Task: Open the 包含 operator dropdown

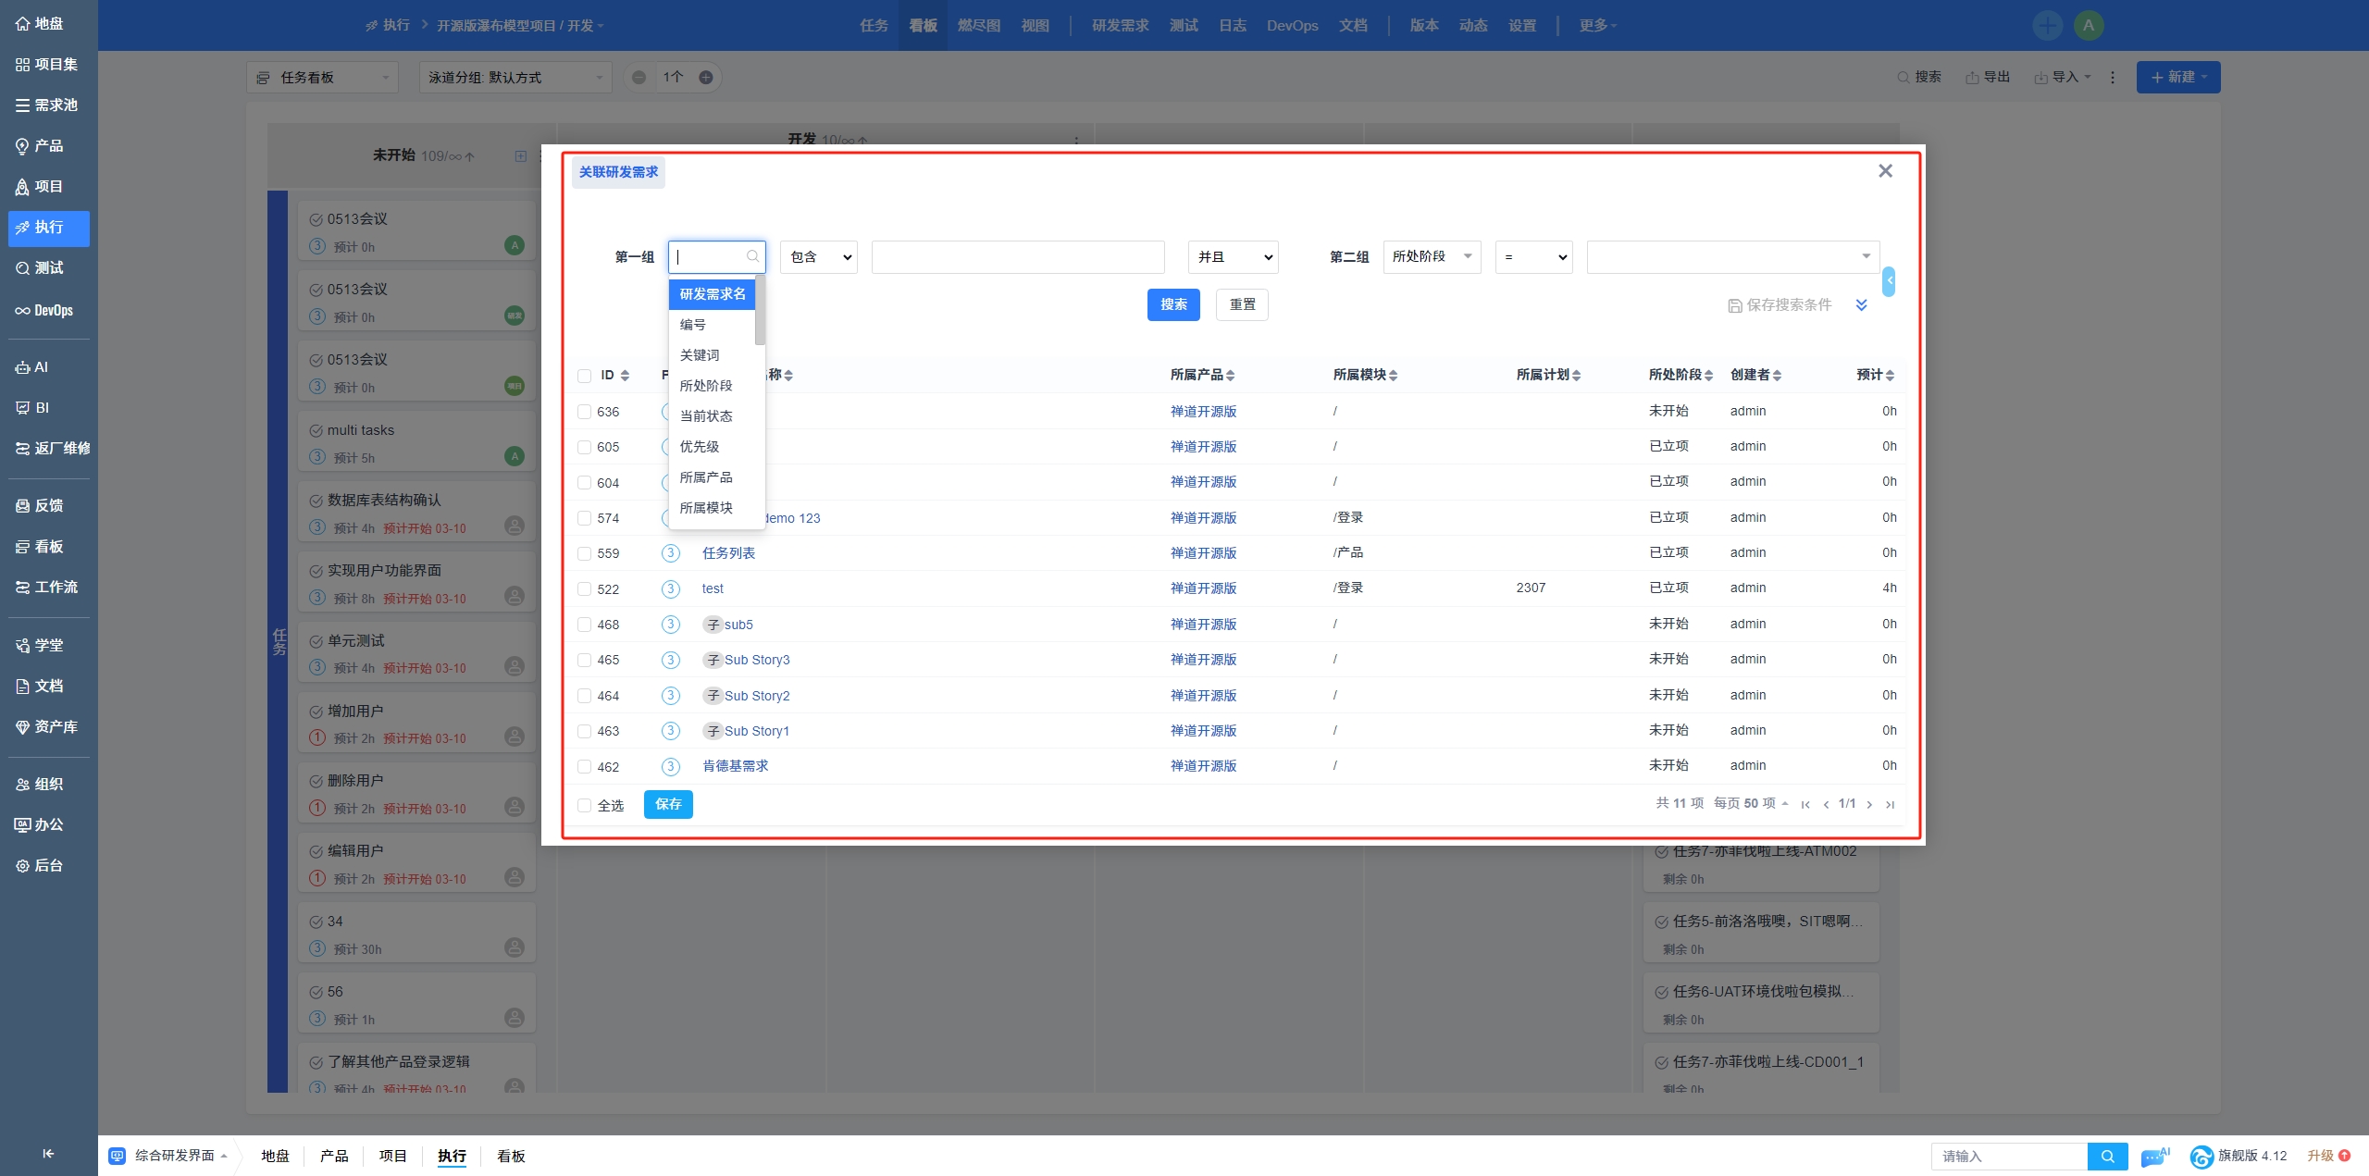Action: click(x=819, y=257)
